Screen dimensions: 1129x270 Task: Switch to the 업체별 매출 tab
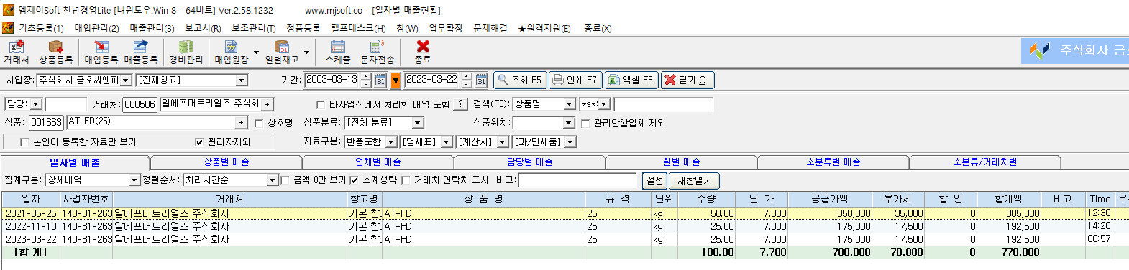pyautogui.click(x=378, y=162)
